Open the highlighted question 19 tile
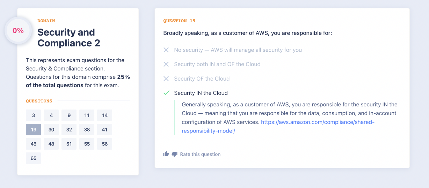429x188 pixels. click(x=34, y=130)
